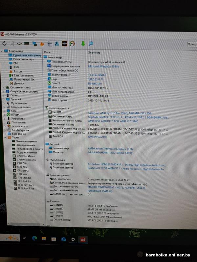This screenshot has width=197, height=262.
Task: Expand the Операционная система tree node arrow
Action: pos(4,91)
